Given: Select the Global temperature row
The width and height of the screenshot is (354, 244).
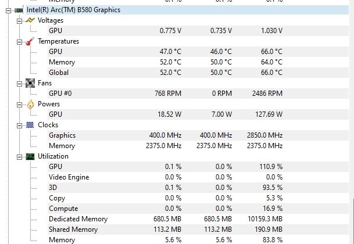Looking at the screenshot, I should [x=198, y=73].
